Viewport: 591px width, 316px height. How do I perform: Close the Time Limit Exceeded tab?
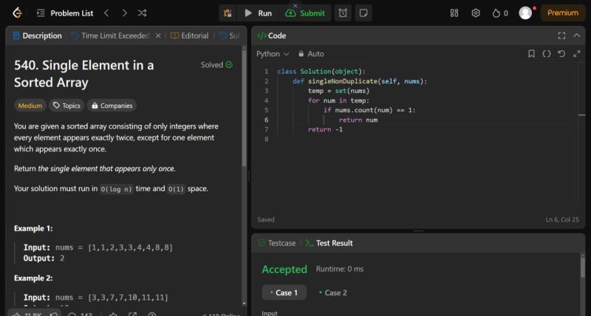[x=158, y=35]
